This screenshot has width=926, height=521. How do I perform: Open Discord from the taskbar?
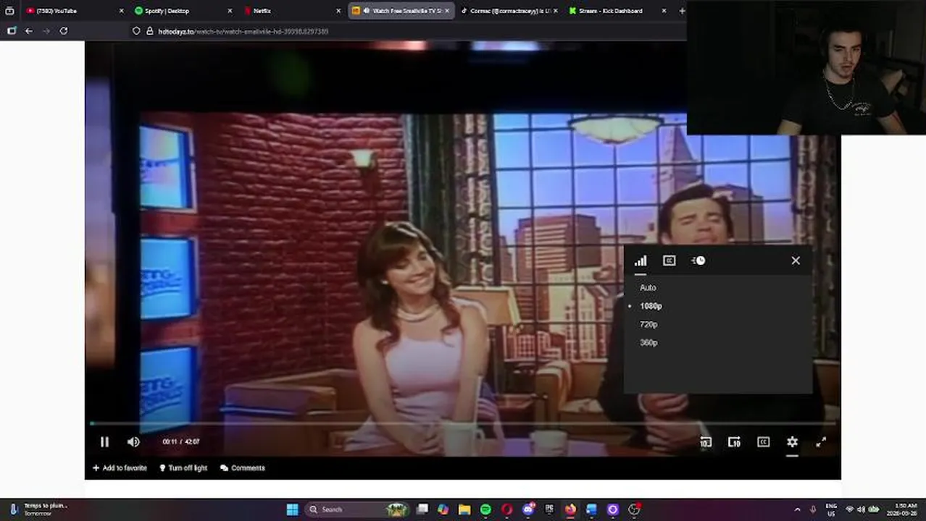[x=528, y=509]
